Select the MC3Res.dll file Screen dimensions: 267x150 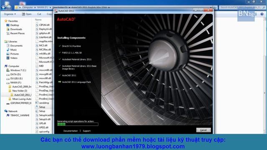coord(45,50)
